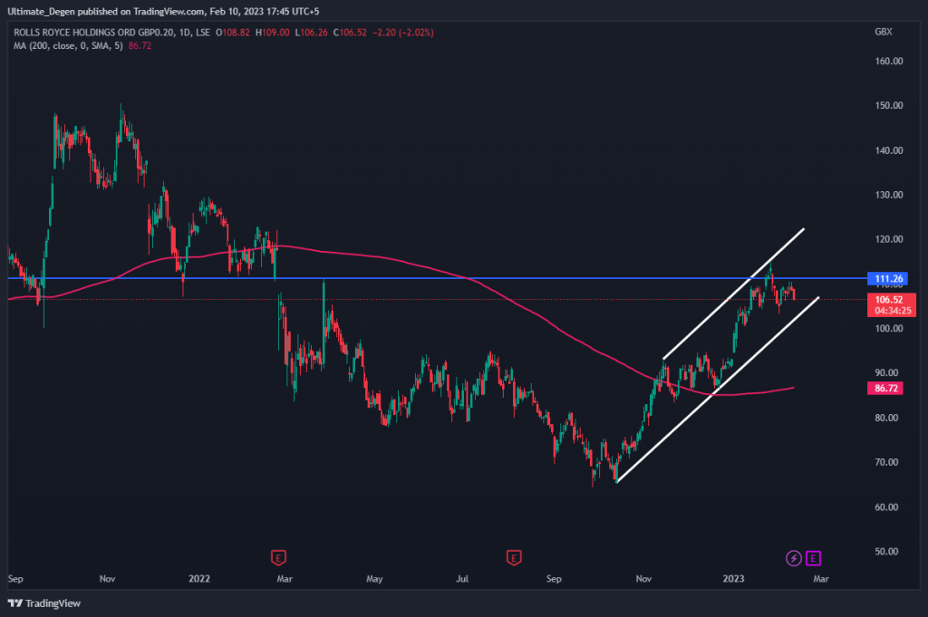Viewport: 928px width, 617px height.
Task: Click the 160.00 price axis label
Action: coord(889,61)
